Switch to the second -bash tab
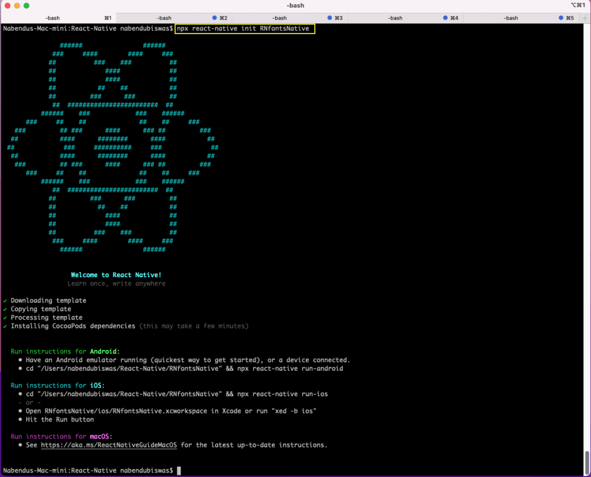Screen dimensions: 591x477 point(164,17)
